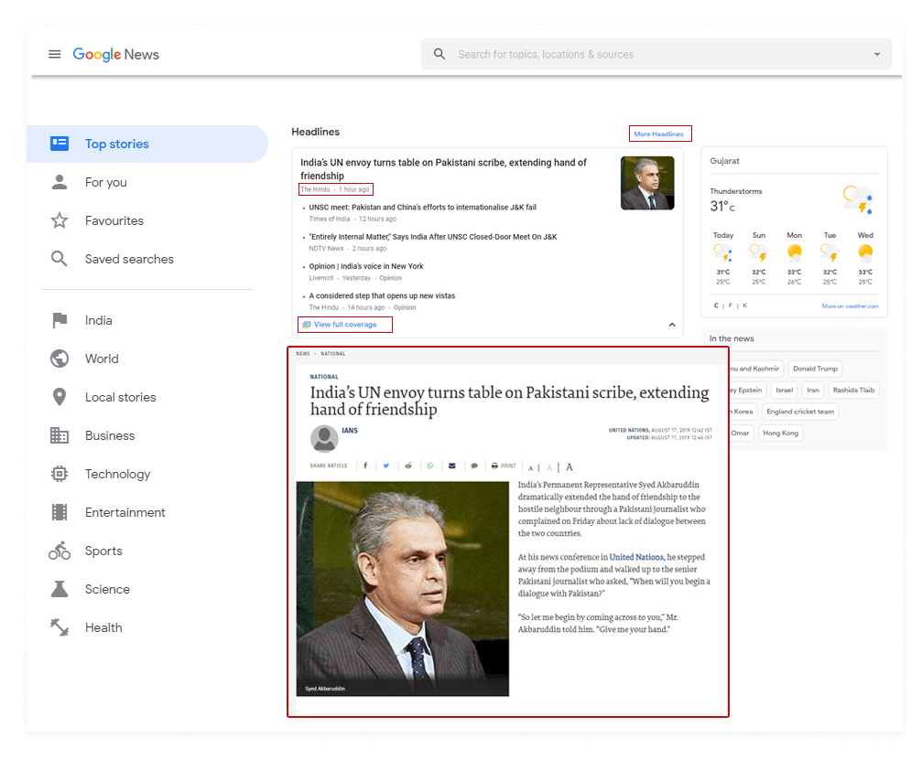Open the headline card's envoy thumbnail
The width and height of the screenshot is (922, 760).
[647, 183]
